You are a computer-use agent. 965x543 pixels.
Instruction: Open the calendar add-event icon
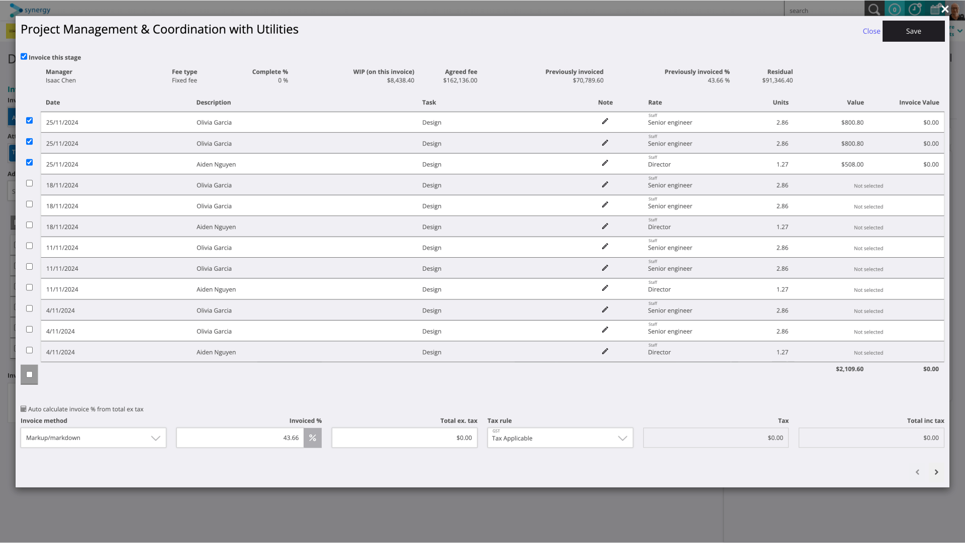[935, 9]
